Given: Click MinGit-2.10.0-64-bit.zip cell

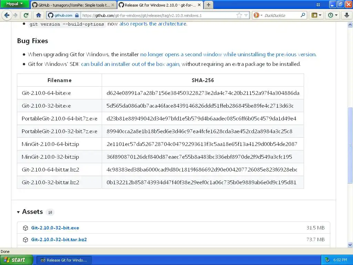Looking at the screenshot, I should (59, 144).
